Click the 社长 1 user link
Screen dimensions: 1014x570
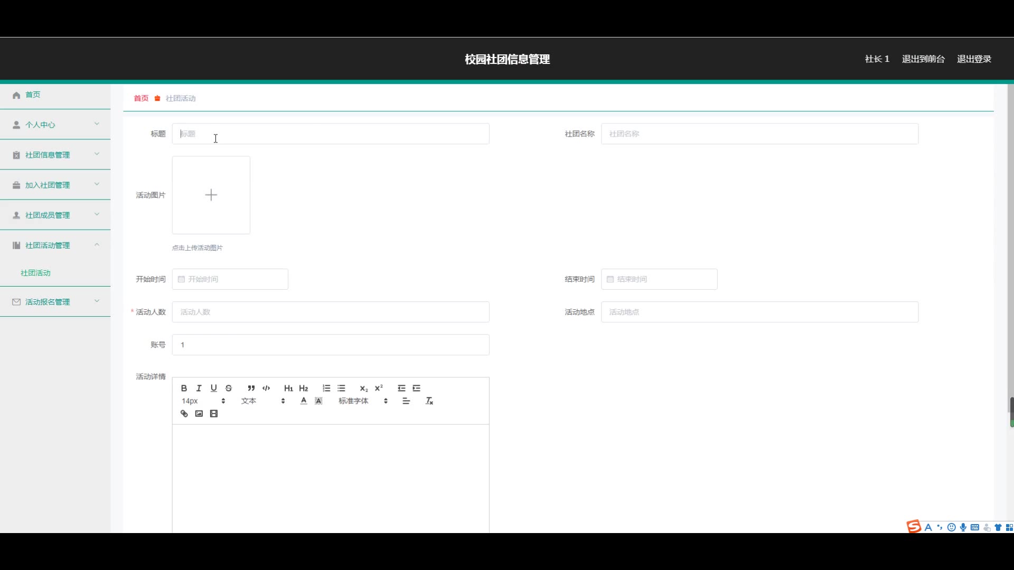[877, 59]
